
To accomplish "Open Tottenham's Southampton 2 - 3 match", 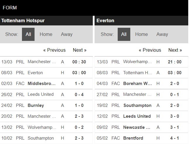I will (41, 138).
